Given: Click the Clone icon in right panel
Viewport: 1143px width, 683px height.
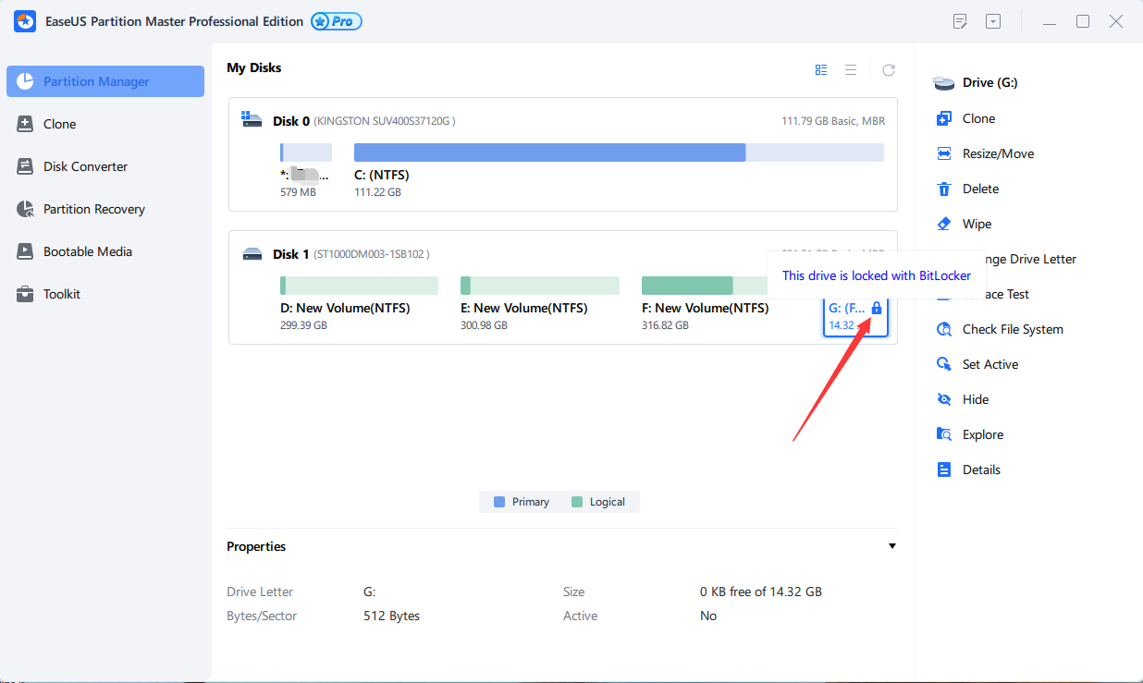Looking at the screenshot, I should 944,118.
